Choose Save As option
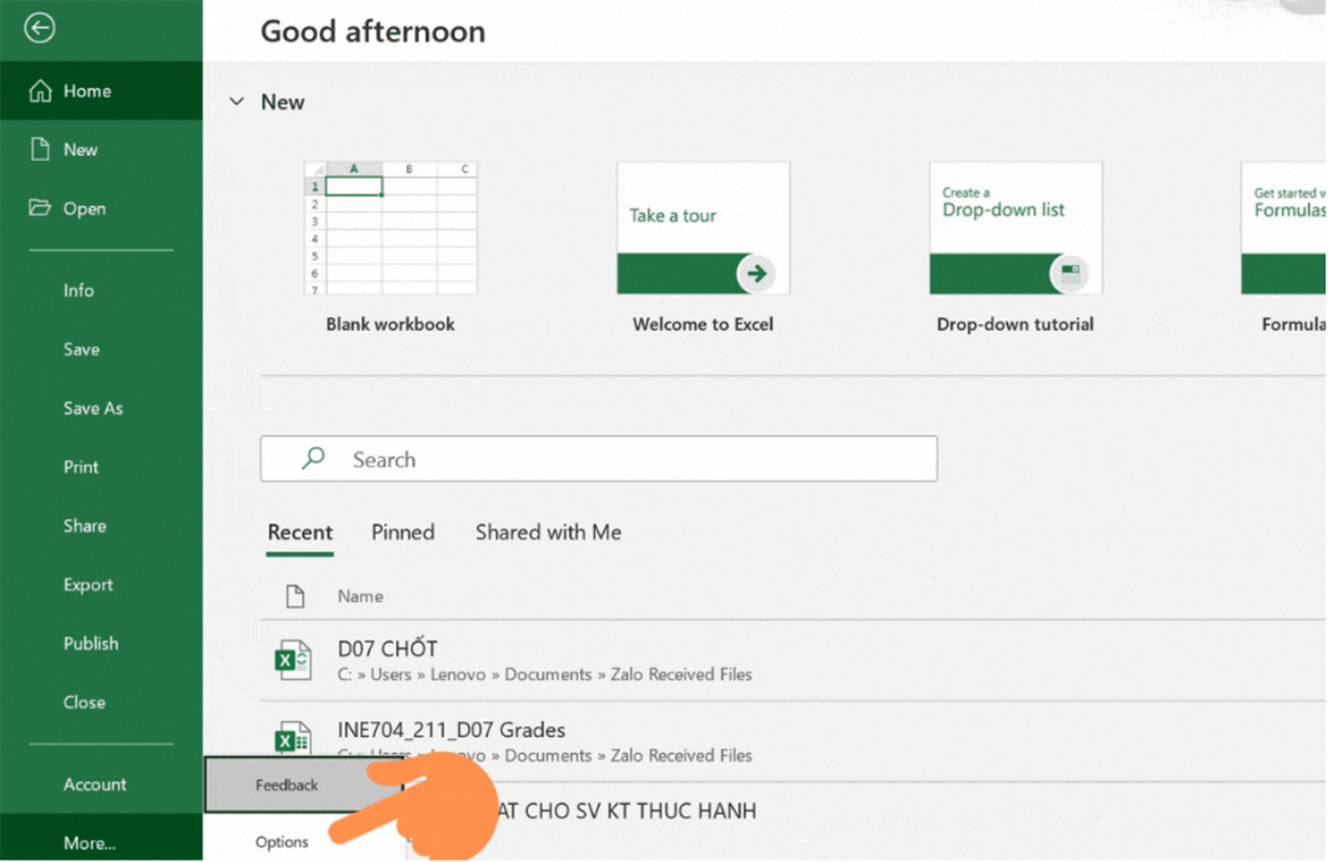This screenshot has height=862, width=1328. click(x=93, y=408)
